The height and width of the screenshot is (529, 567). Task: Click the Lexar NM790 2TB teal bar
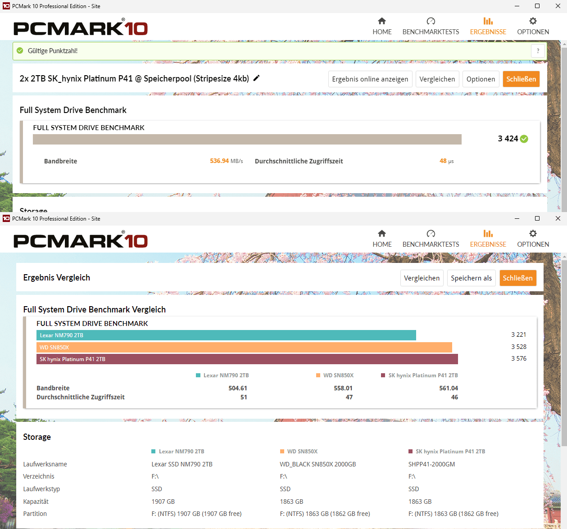[226, 335]
